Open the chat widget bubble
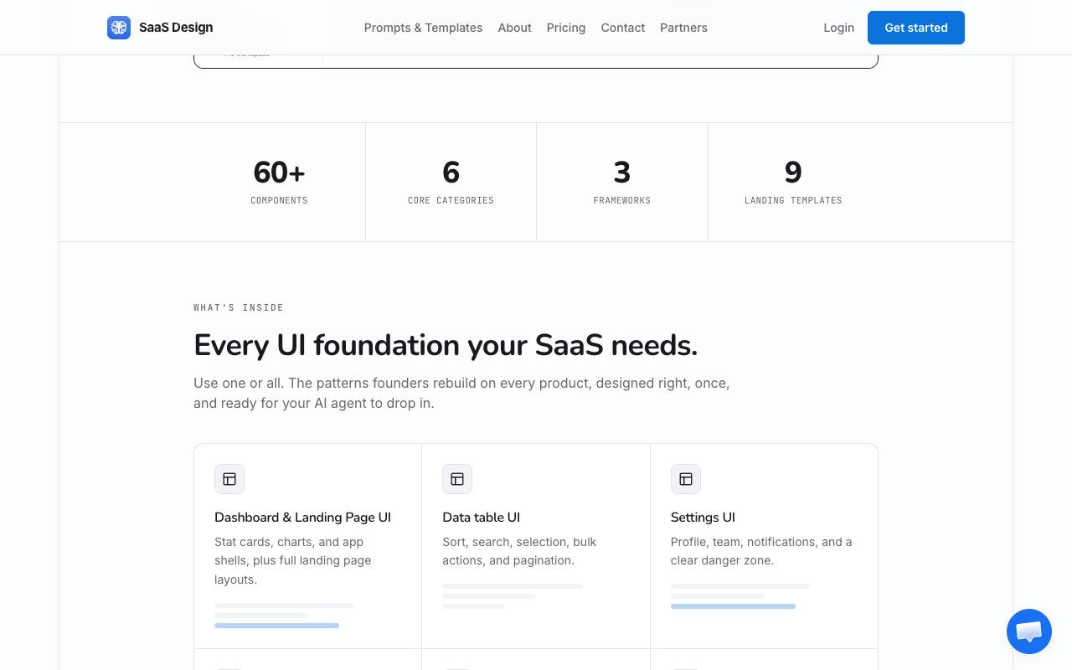Viewport: 1072px width, 670px height. point(1029,631)
